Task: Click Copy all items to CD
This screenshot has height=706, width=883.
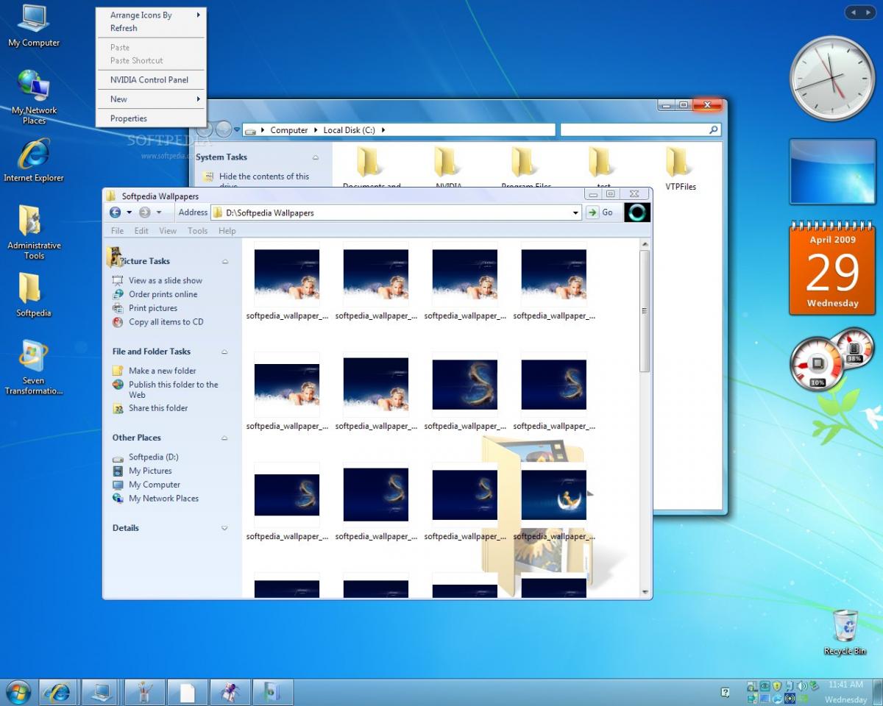Action: (166, 322)
